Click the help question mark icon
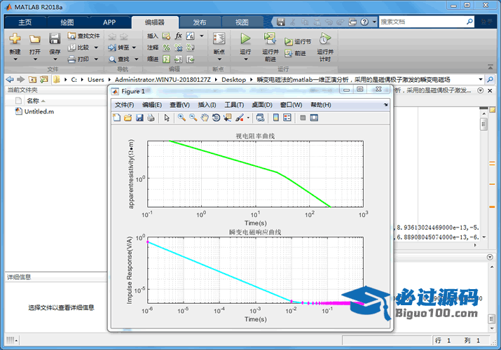The image size is (501, 350). [x=364, y=22]
